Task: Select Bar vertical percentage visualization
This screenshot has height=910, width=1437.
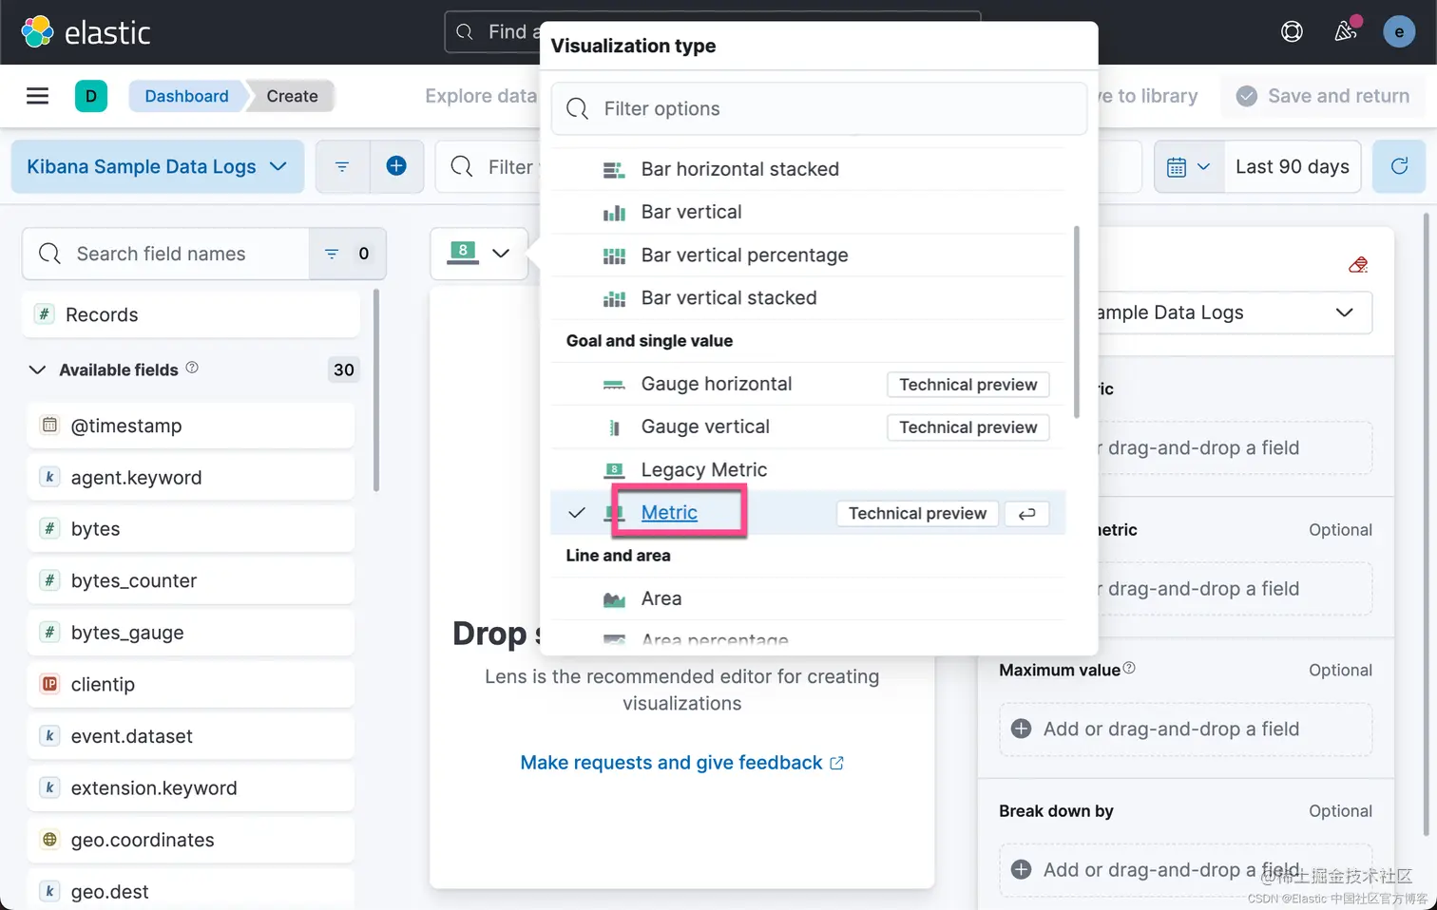Action: (809, 255)
